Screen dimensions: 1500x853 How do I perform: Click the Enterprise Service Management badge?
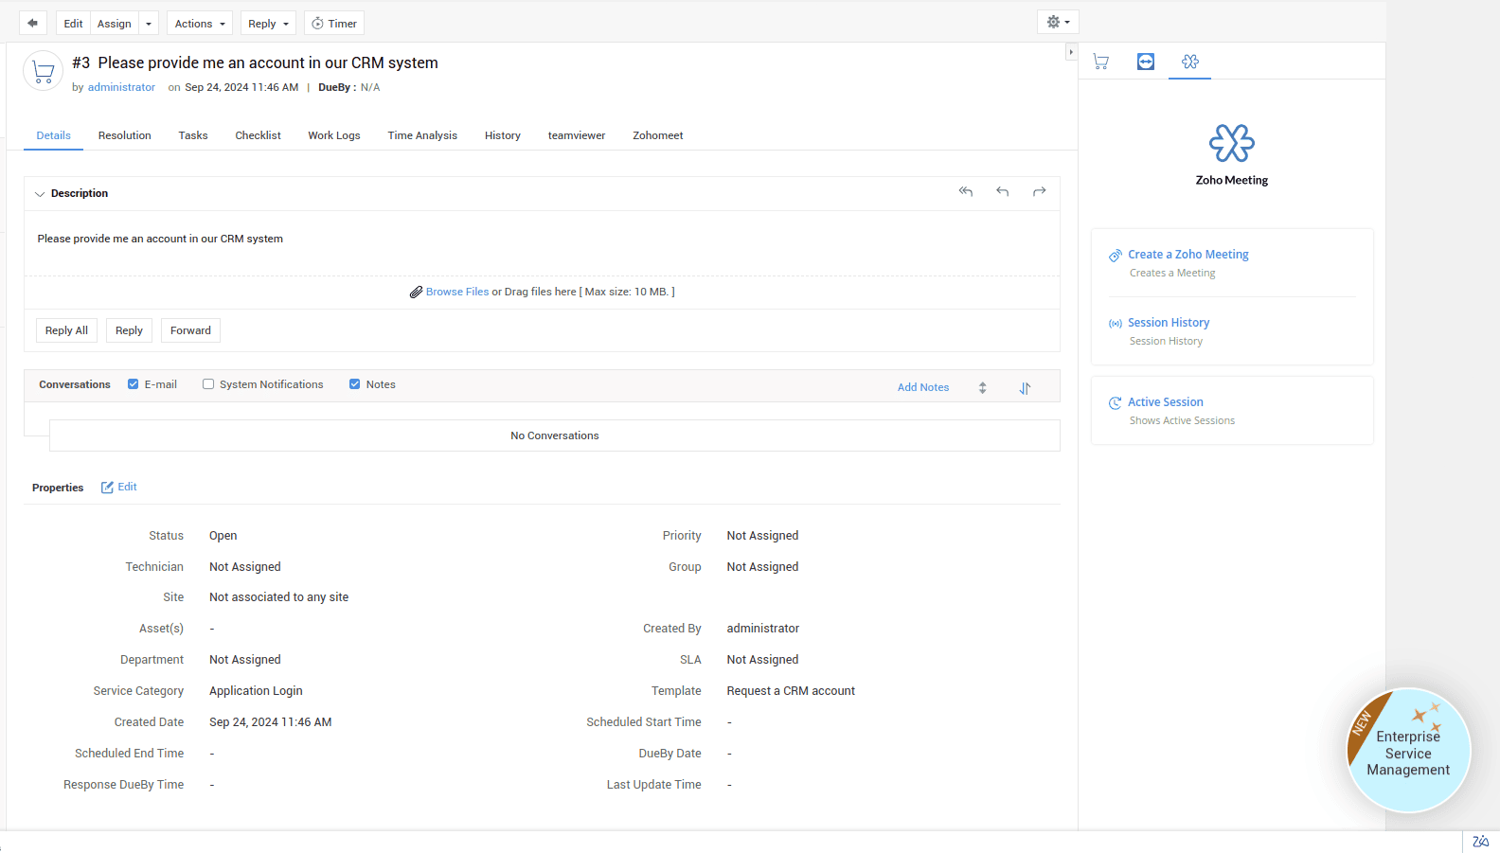tap(1408, 751)
